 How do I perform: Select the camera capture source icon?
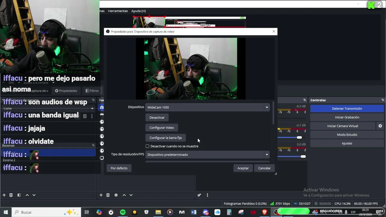tap(102, 107)
